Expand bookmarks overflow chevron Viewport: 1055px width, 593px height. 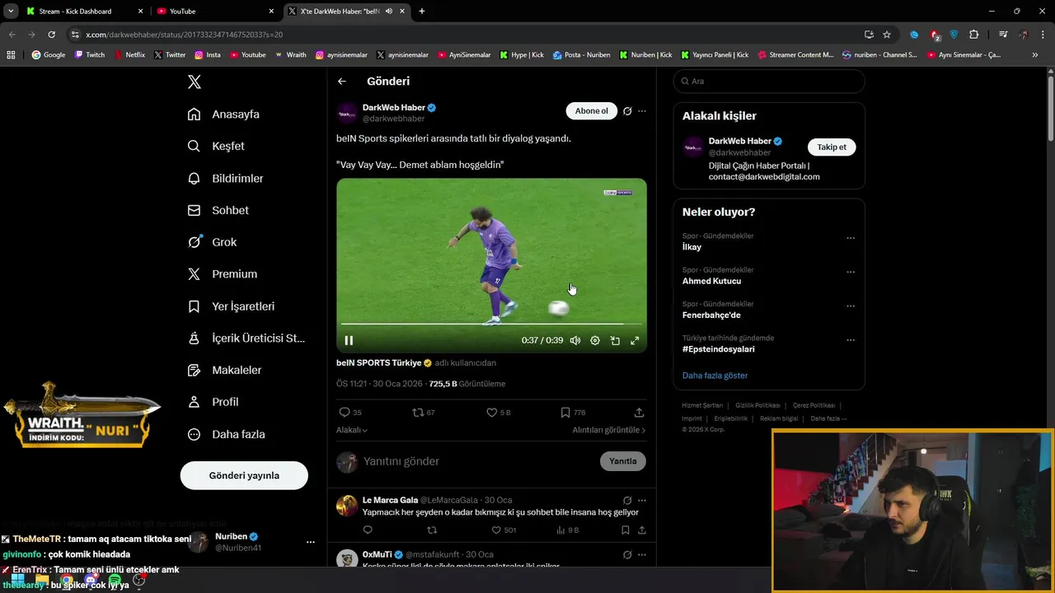1035,55
